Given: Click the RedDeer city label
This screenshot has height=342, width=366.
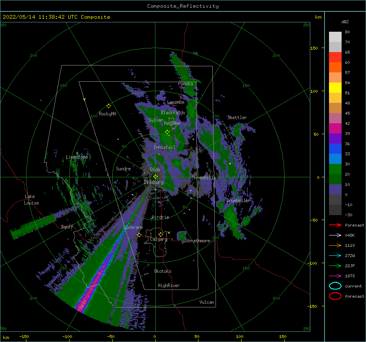Looking at the screenshot, I should click(x=172, y=123).
